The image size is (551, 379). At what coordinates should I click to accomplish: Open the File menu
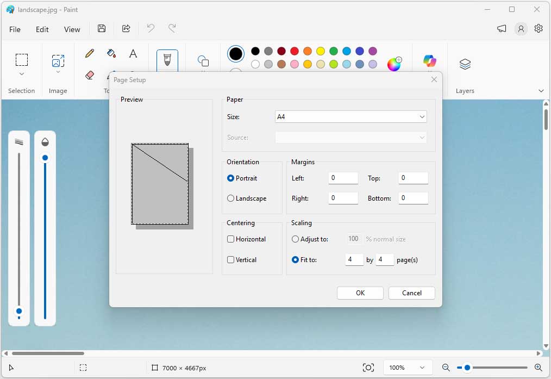click(x=15, y=29)
